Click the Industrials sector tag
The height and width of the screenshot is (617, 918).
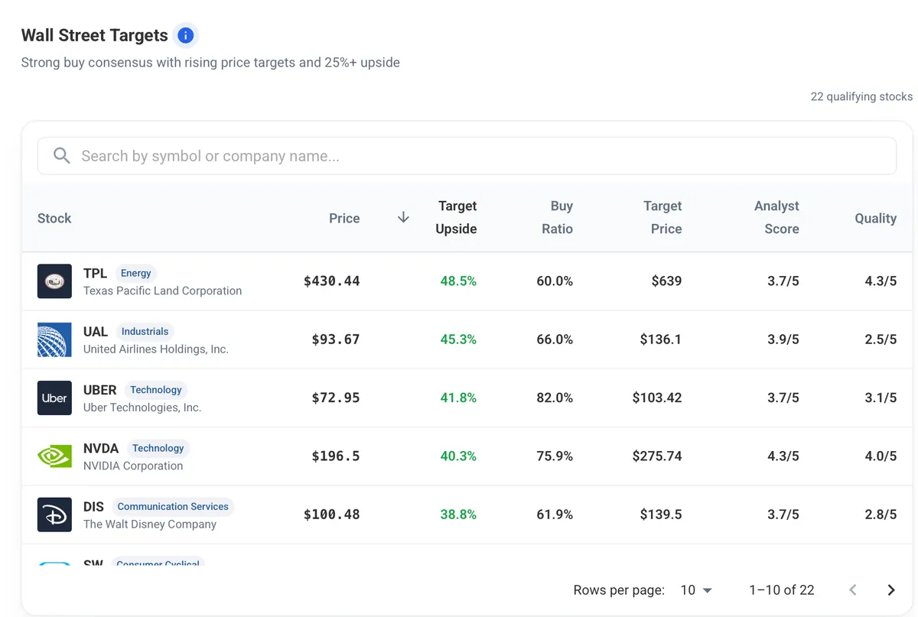click(145, 332)
